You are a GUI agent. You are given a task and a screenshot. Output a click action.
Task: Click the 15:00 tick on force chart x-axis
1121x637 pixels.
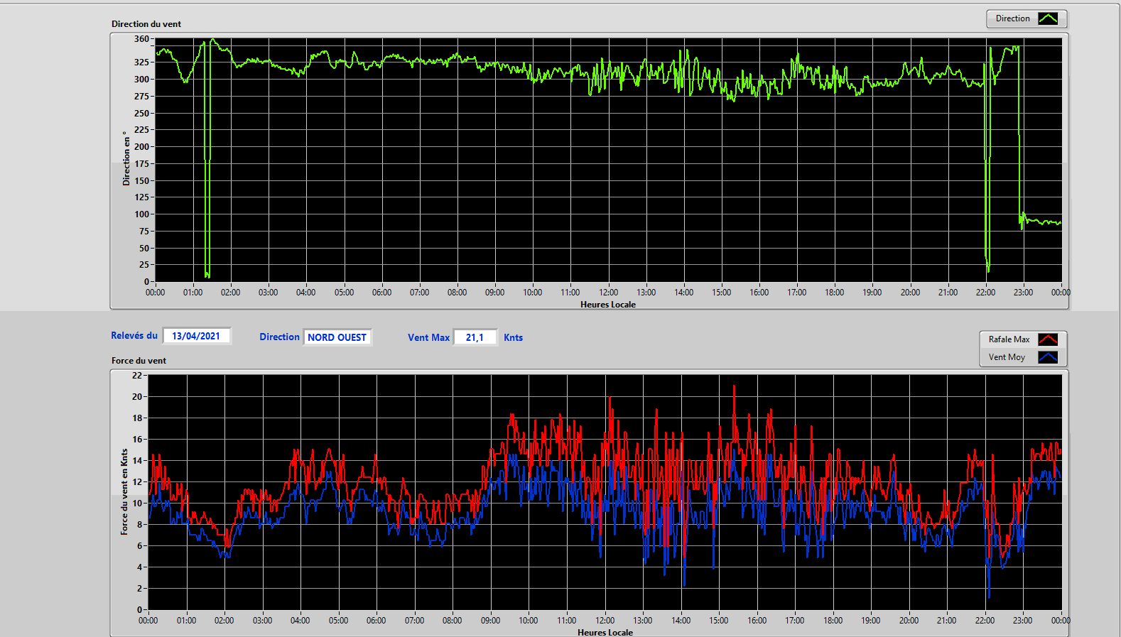tap(718, 620)
